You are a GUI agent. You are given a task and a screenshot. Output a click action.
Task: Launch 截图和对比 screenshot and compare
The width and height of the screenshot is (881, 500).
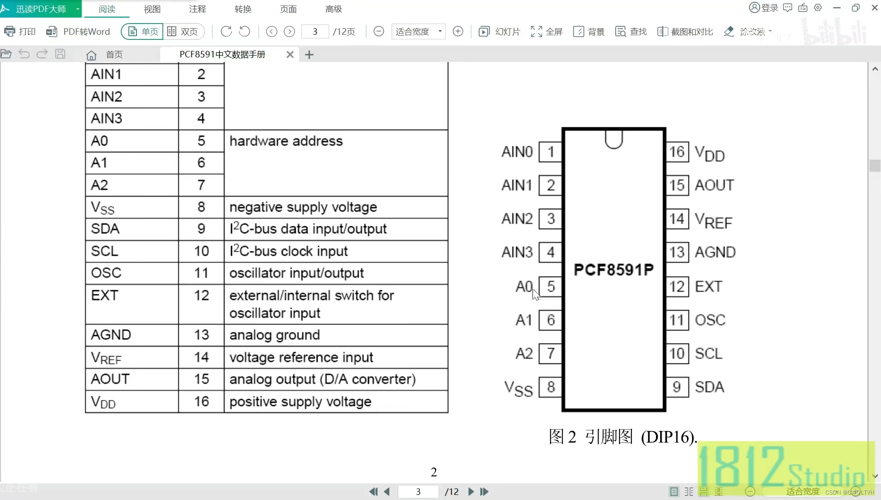(685, 31)
